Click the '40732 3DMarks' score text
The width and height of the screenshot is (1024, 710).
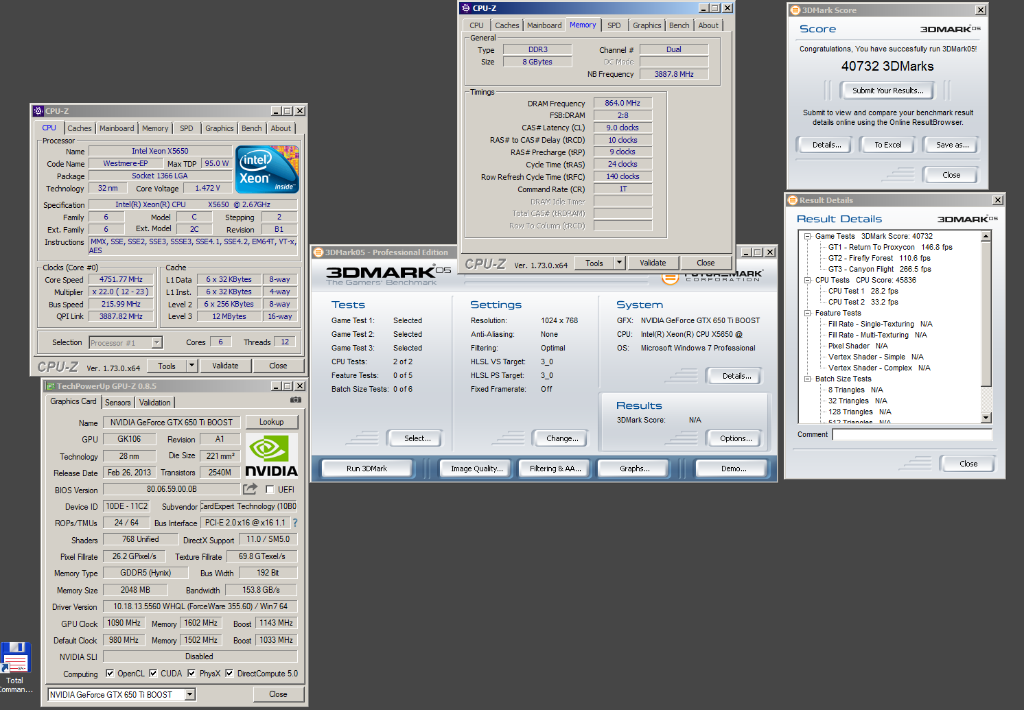[887, 67]
